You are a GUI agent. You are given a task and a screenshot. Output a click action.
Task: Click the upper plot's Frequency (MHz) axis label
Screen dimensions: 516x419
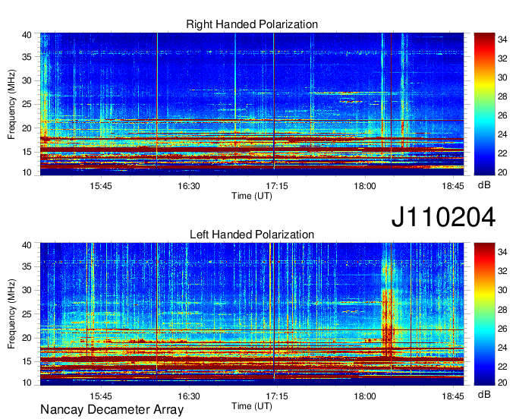tap(12, 104)
